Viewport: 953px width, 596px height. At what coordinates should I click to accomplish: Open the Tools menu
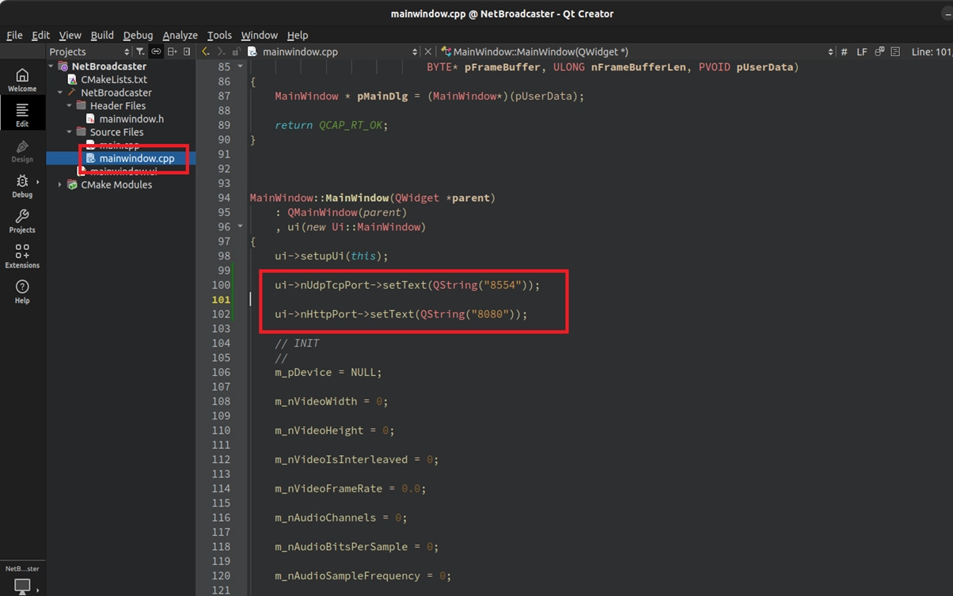pos(219,35)
